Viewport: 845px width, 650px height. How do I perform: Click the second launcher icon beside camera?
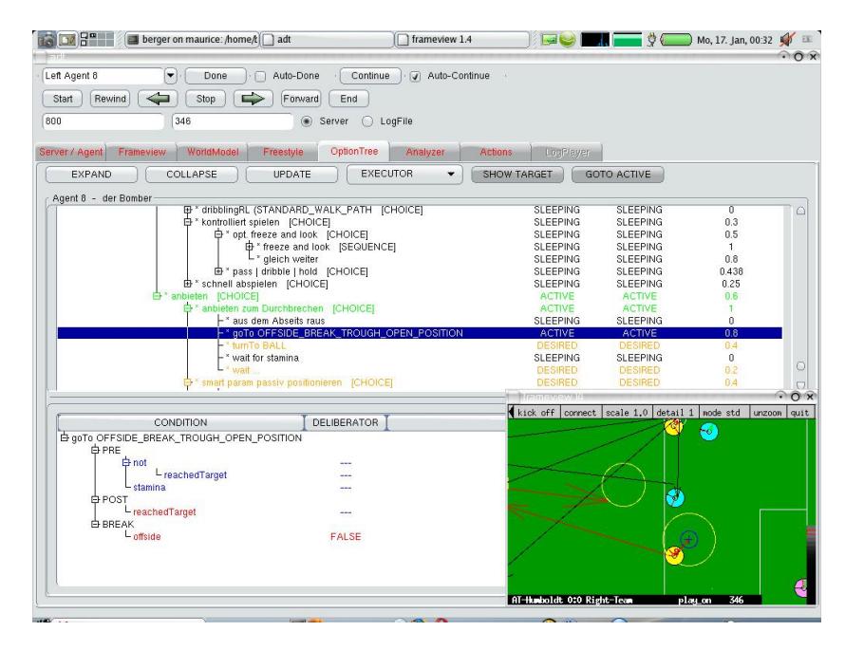(x=67, y=39)
